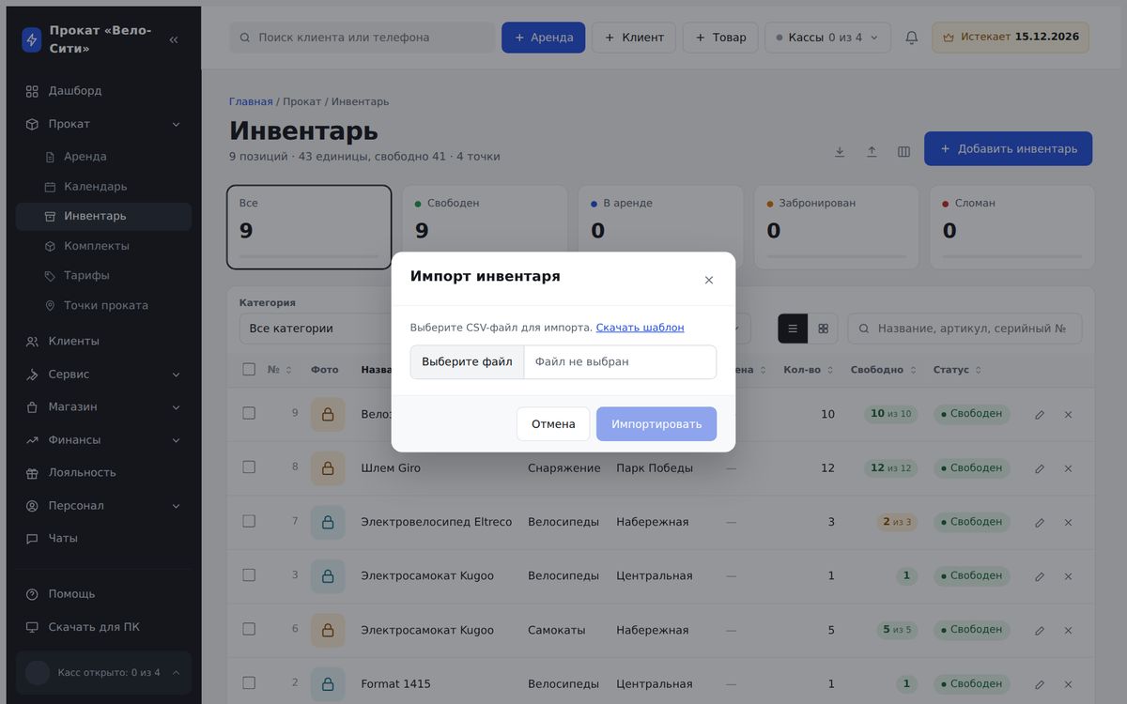Tick the checkbox for row number 3
The image size is (1127, 704).
[249, 574]
